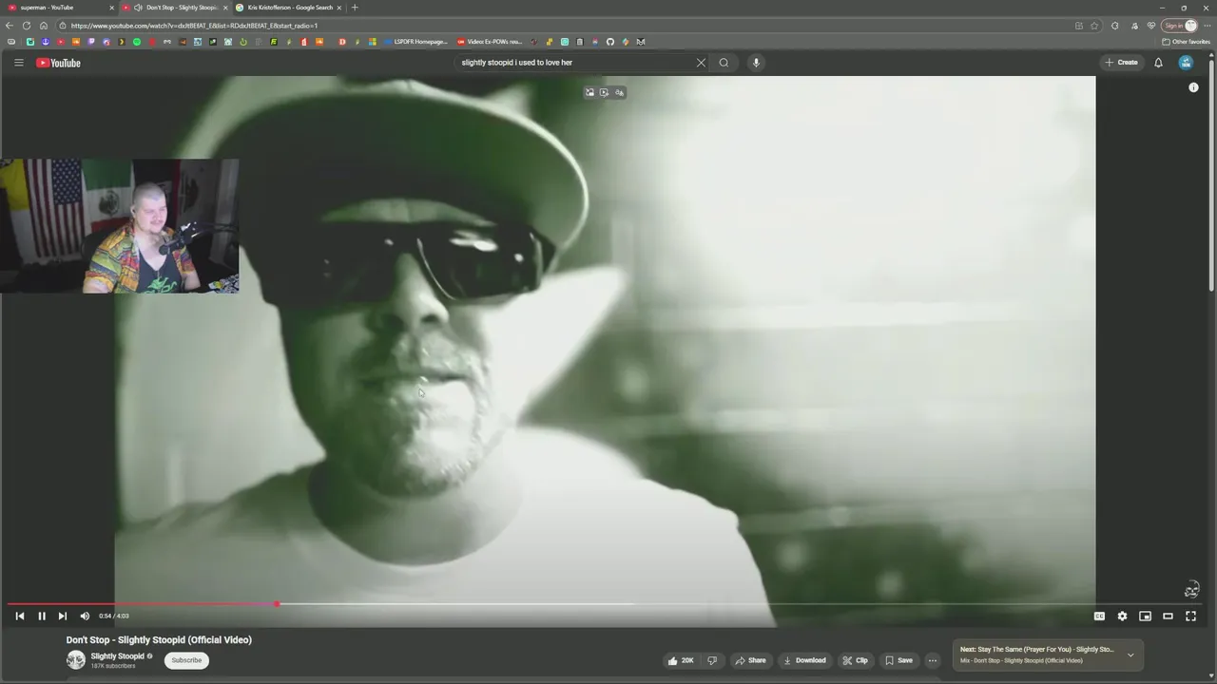This screenshot has width=1217, height=684.
Task: Reload the current page
Action: click(27, 26)
